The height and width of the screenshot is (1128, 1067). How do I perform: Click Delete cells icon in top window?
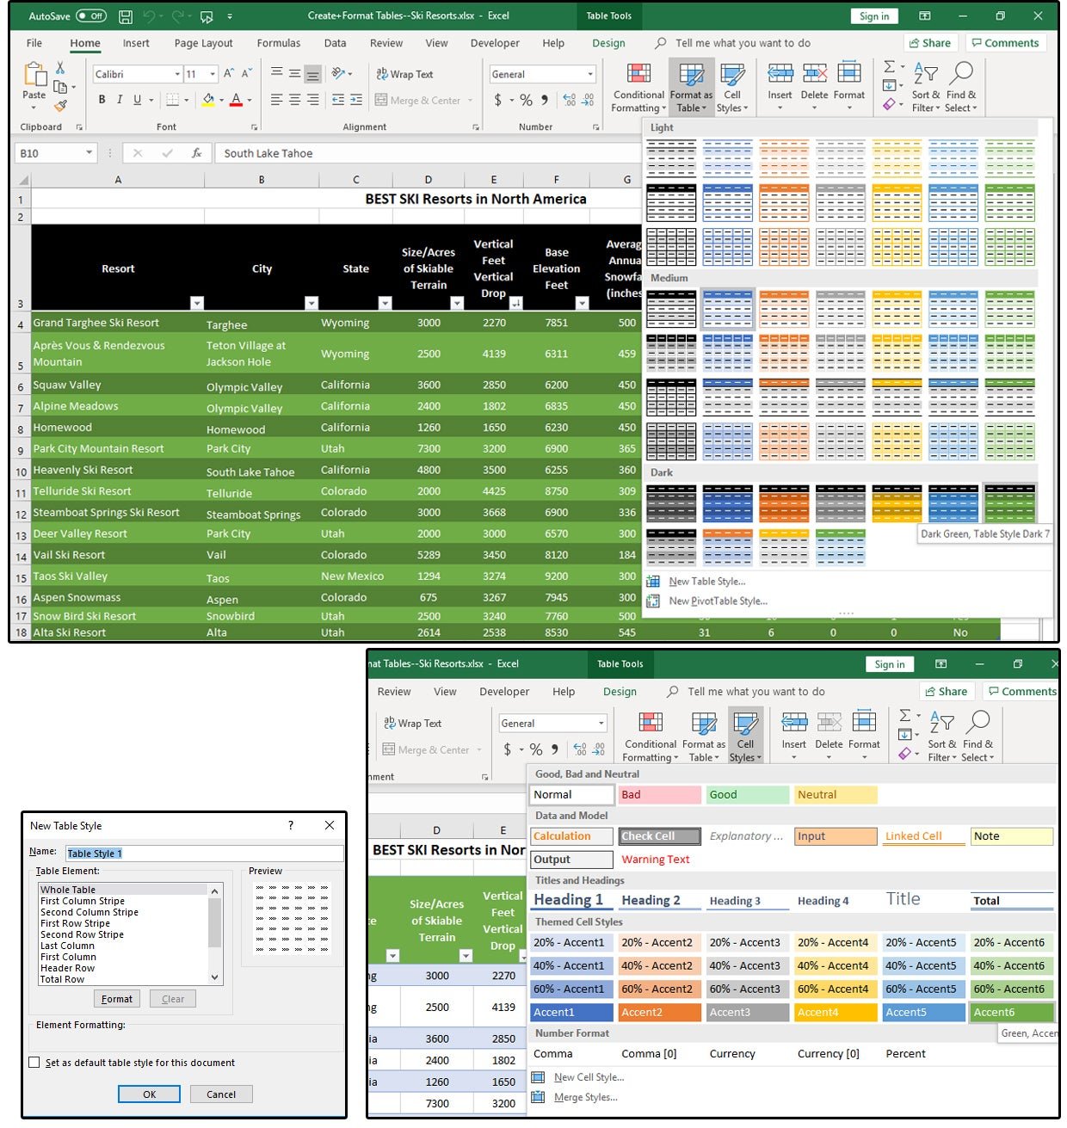814,73
